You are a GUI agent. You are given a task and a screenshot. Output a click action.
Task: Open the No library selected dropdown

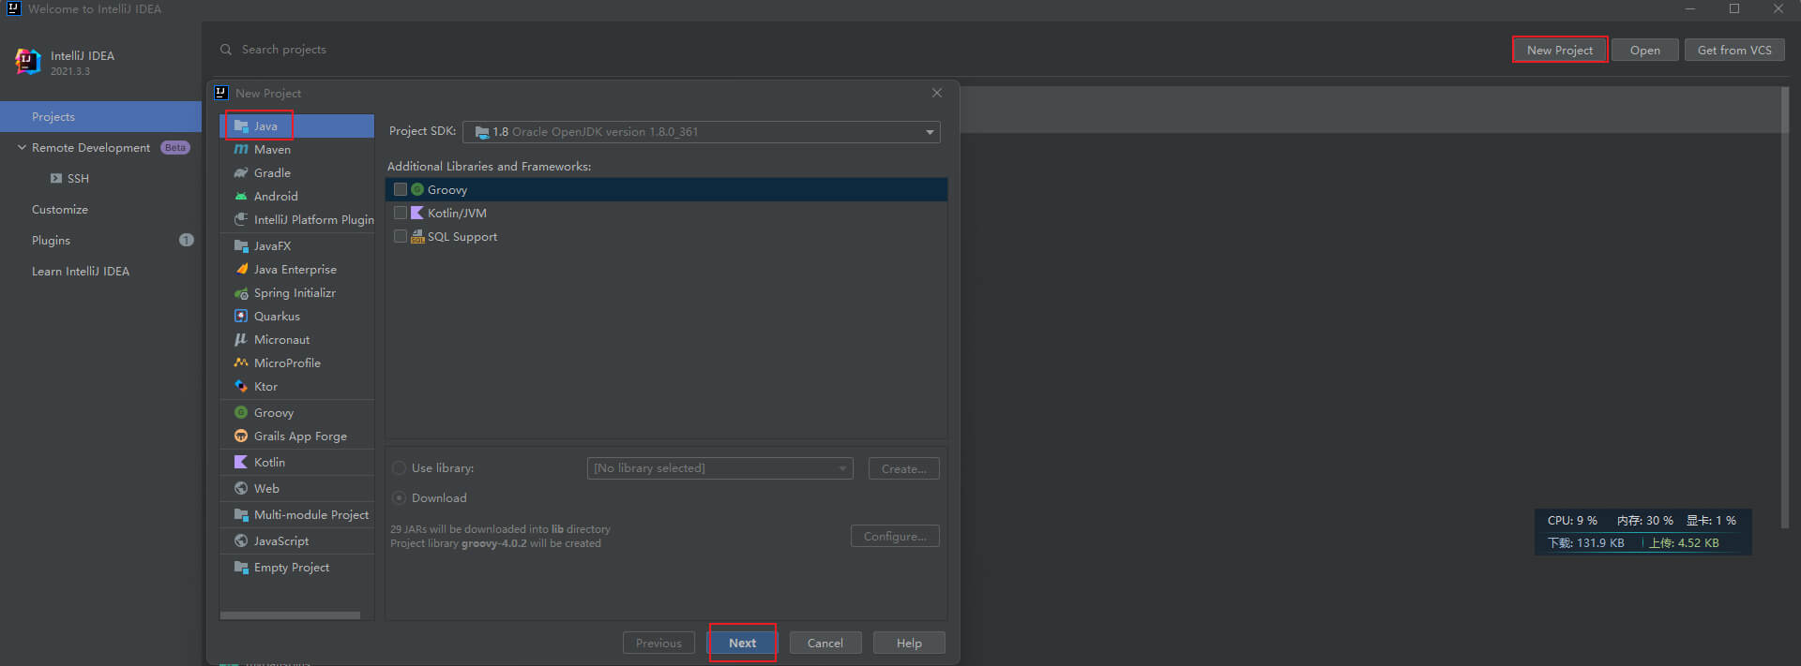[x=719, y=468]
